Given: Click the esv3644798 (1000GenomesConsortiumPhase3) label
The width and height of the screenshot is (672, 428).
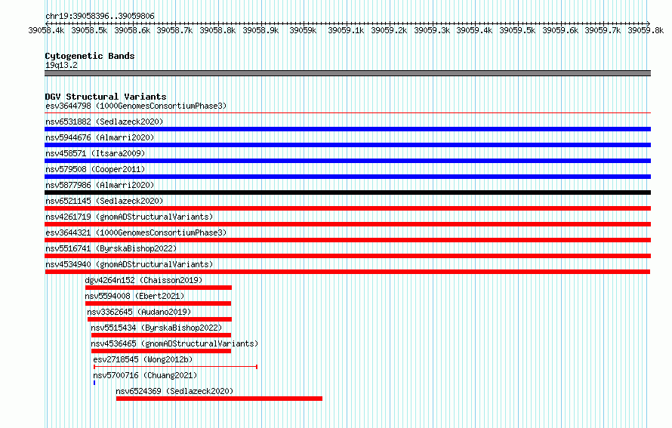Looking at the screenshot, I should pyautogui.click(x=136, y=106).
